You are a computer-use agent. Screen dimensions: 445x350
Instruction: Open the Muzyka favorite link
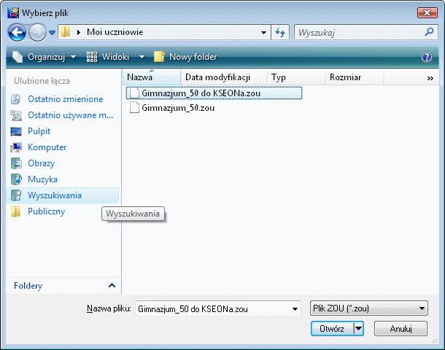[42, 179]
